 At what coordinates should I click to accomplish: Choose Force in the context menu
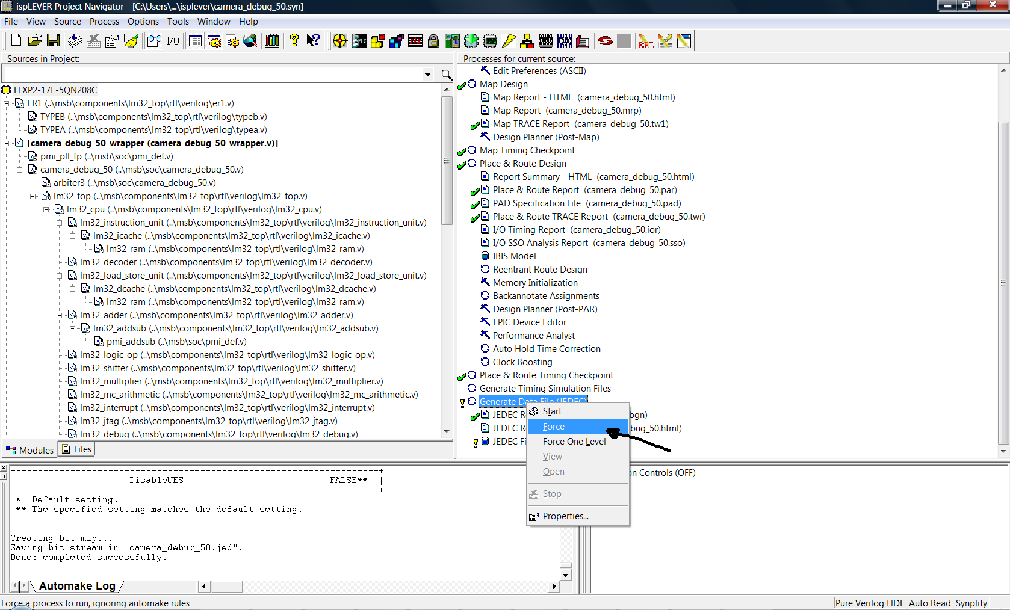coord(578,427)
